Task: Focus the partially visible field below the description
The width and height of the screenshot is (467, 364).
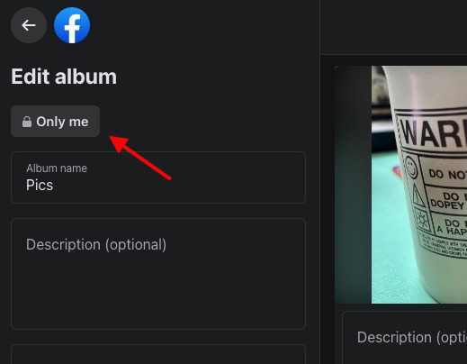Action: click(x=158, y=354)
